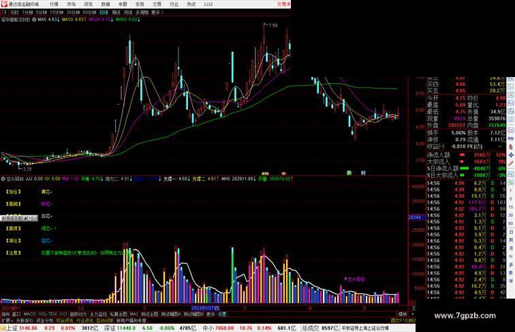
Task: Click the RSI indicator icon in right sidebar
Action: point(511,138)
